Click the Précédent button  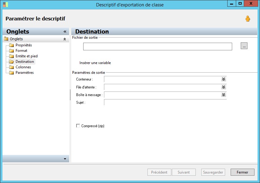pos(159,172)
